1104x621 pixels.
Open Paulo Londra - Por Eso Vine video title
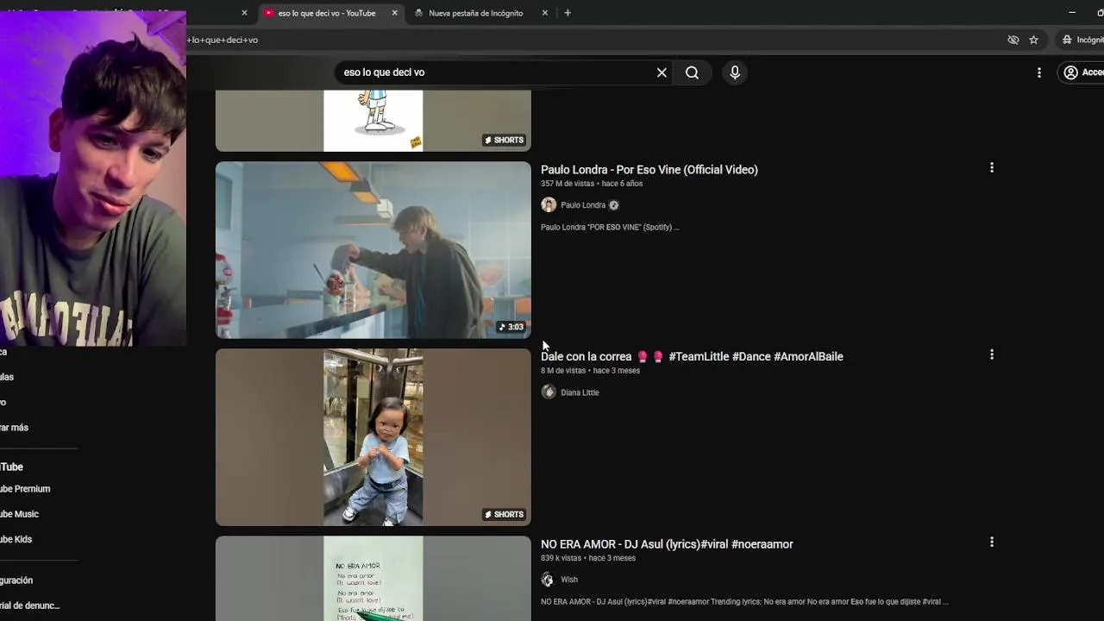pyautogui.click(x=649, y=170)
